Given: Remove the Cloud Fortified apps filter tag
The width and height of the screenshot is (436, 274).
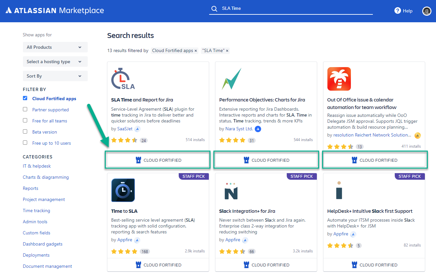Looking at the screenshot, I should [196, 51].
